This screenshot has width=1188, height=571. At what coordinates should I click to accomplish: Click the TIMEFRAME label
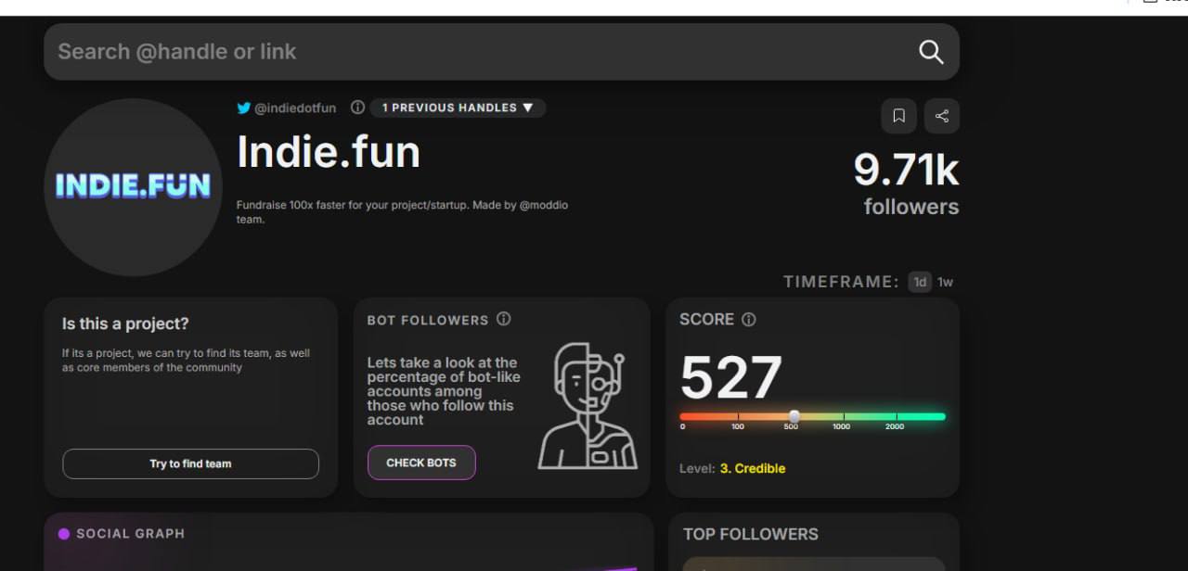click(841, 282)
